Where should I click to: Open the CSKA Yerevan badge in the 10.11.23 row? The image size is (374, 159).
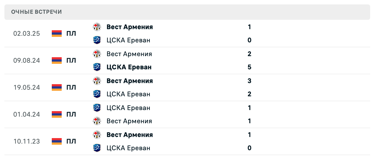[97, 147]
